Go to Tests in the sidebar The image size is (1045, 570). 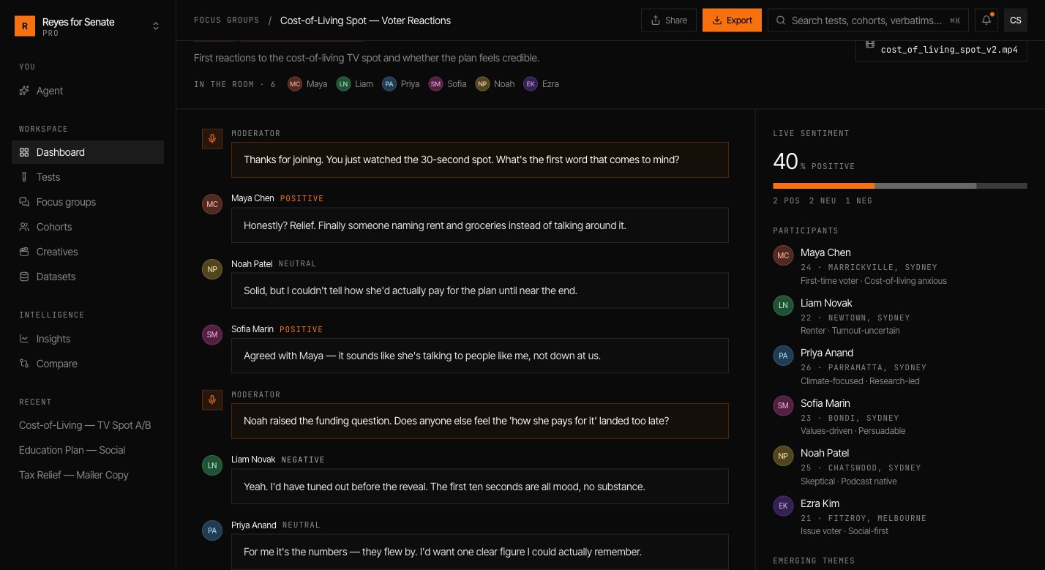coord(88,177)
